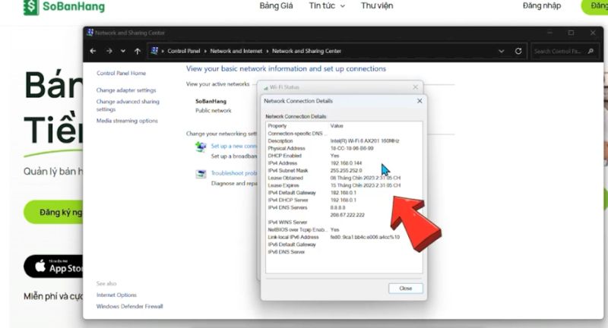Image resolution: width=608 pixels, height=328 pixels.
Task: Click the Media streaming options link
Action: point(127,121)
